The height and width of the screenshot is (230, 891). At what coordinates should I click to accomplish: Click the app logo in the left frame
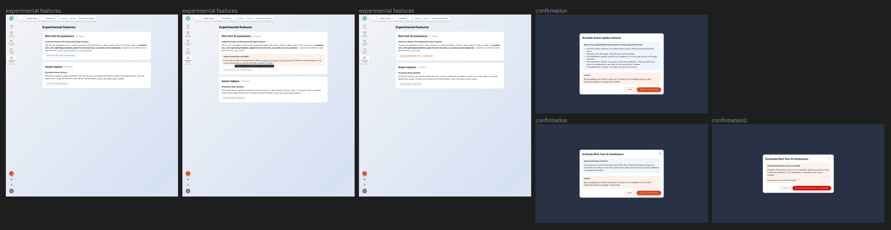click(x=11, y=18)
